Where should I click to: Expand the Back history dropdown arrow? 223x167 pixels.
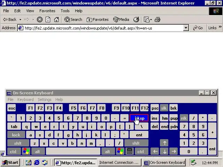(20, 19)
